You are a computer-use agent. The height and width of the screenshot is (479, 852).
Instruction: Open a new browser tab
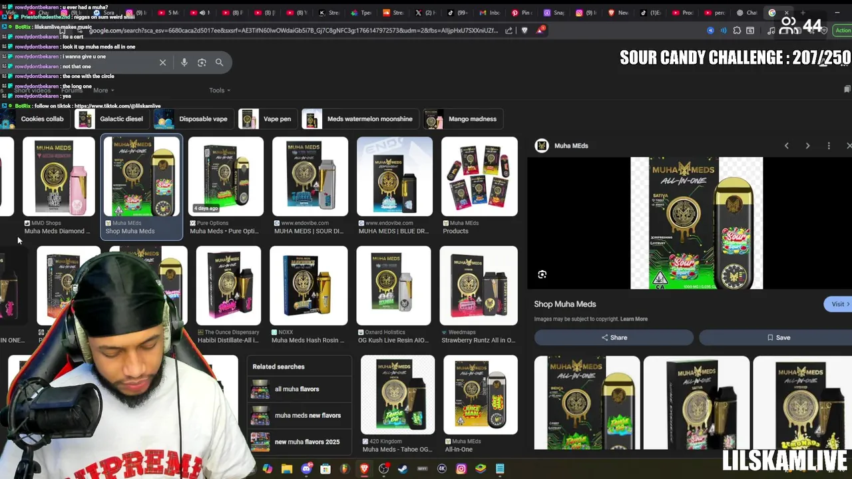tap(803, 13)
